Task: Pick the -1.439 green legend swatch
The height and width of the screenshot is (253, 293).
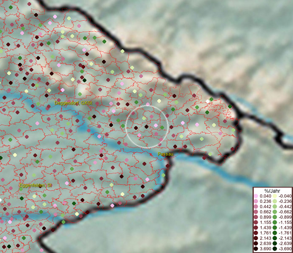Action: click(275, 227)
